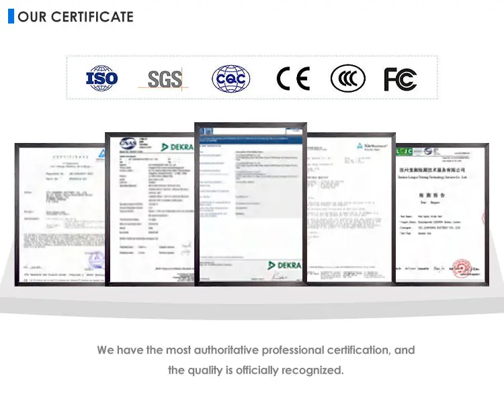Click the FCC logo
The height and width of the screenshot is (398, 504).
pyautogui.click(x=401, y=79)
